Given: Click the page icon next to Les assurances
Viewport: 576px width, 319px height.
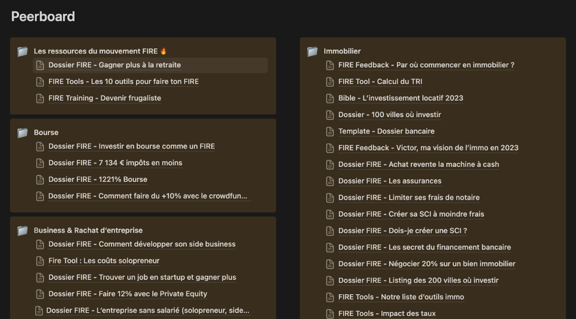Looking at the screenshot, I should 330,181.
